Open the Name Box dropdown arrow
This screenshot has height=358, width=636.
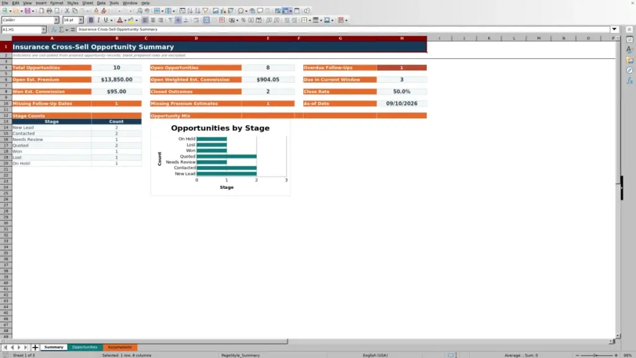pos(43,29)
